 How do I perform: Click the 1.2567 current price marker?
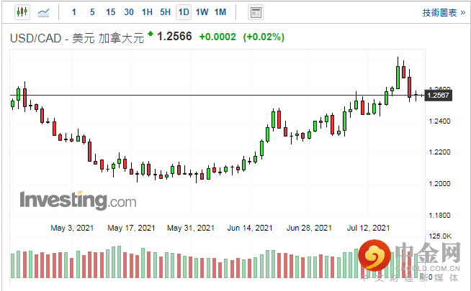point(438,96)
